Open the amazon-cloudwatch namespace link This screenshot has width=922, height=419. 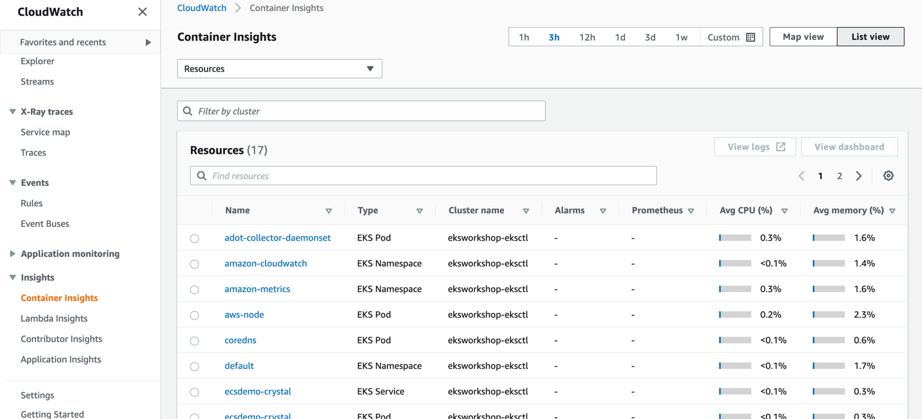tap(266, 263)
